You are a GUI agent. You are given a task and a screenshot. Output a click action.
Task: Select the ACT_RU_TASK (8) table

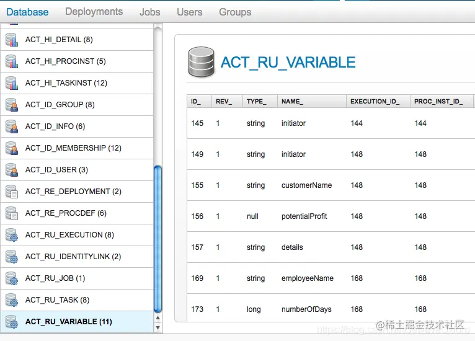(77, 300)
